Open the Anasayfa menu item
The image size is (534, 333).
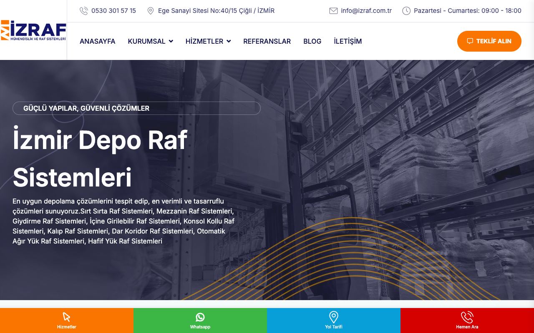tap(98, 41)
